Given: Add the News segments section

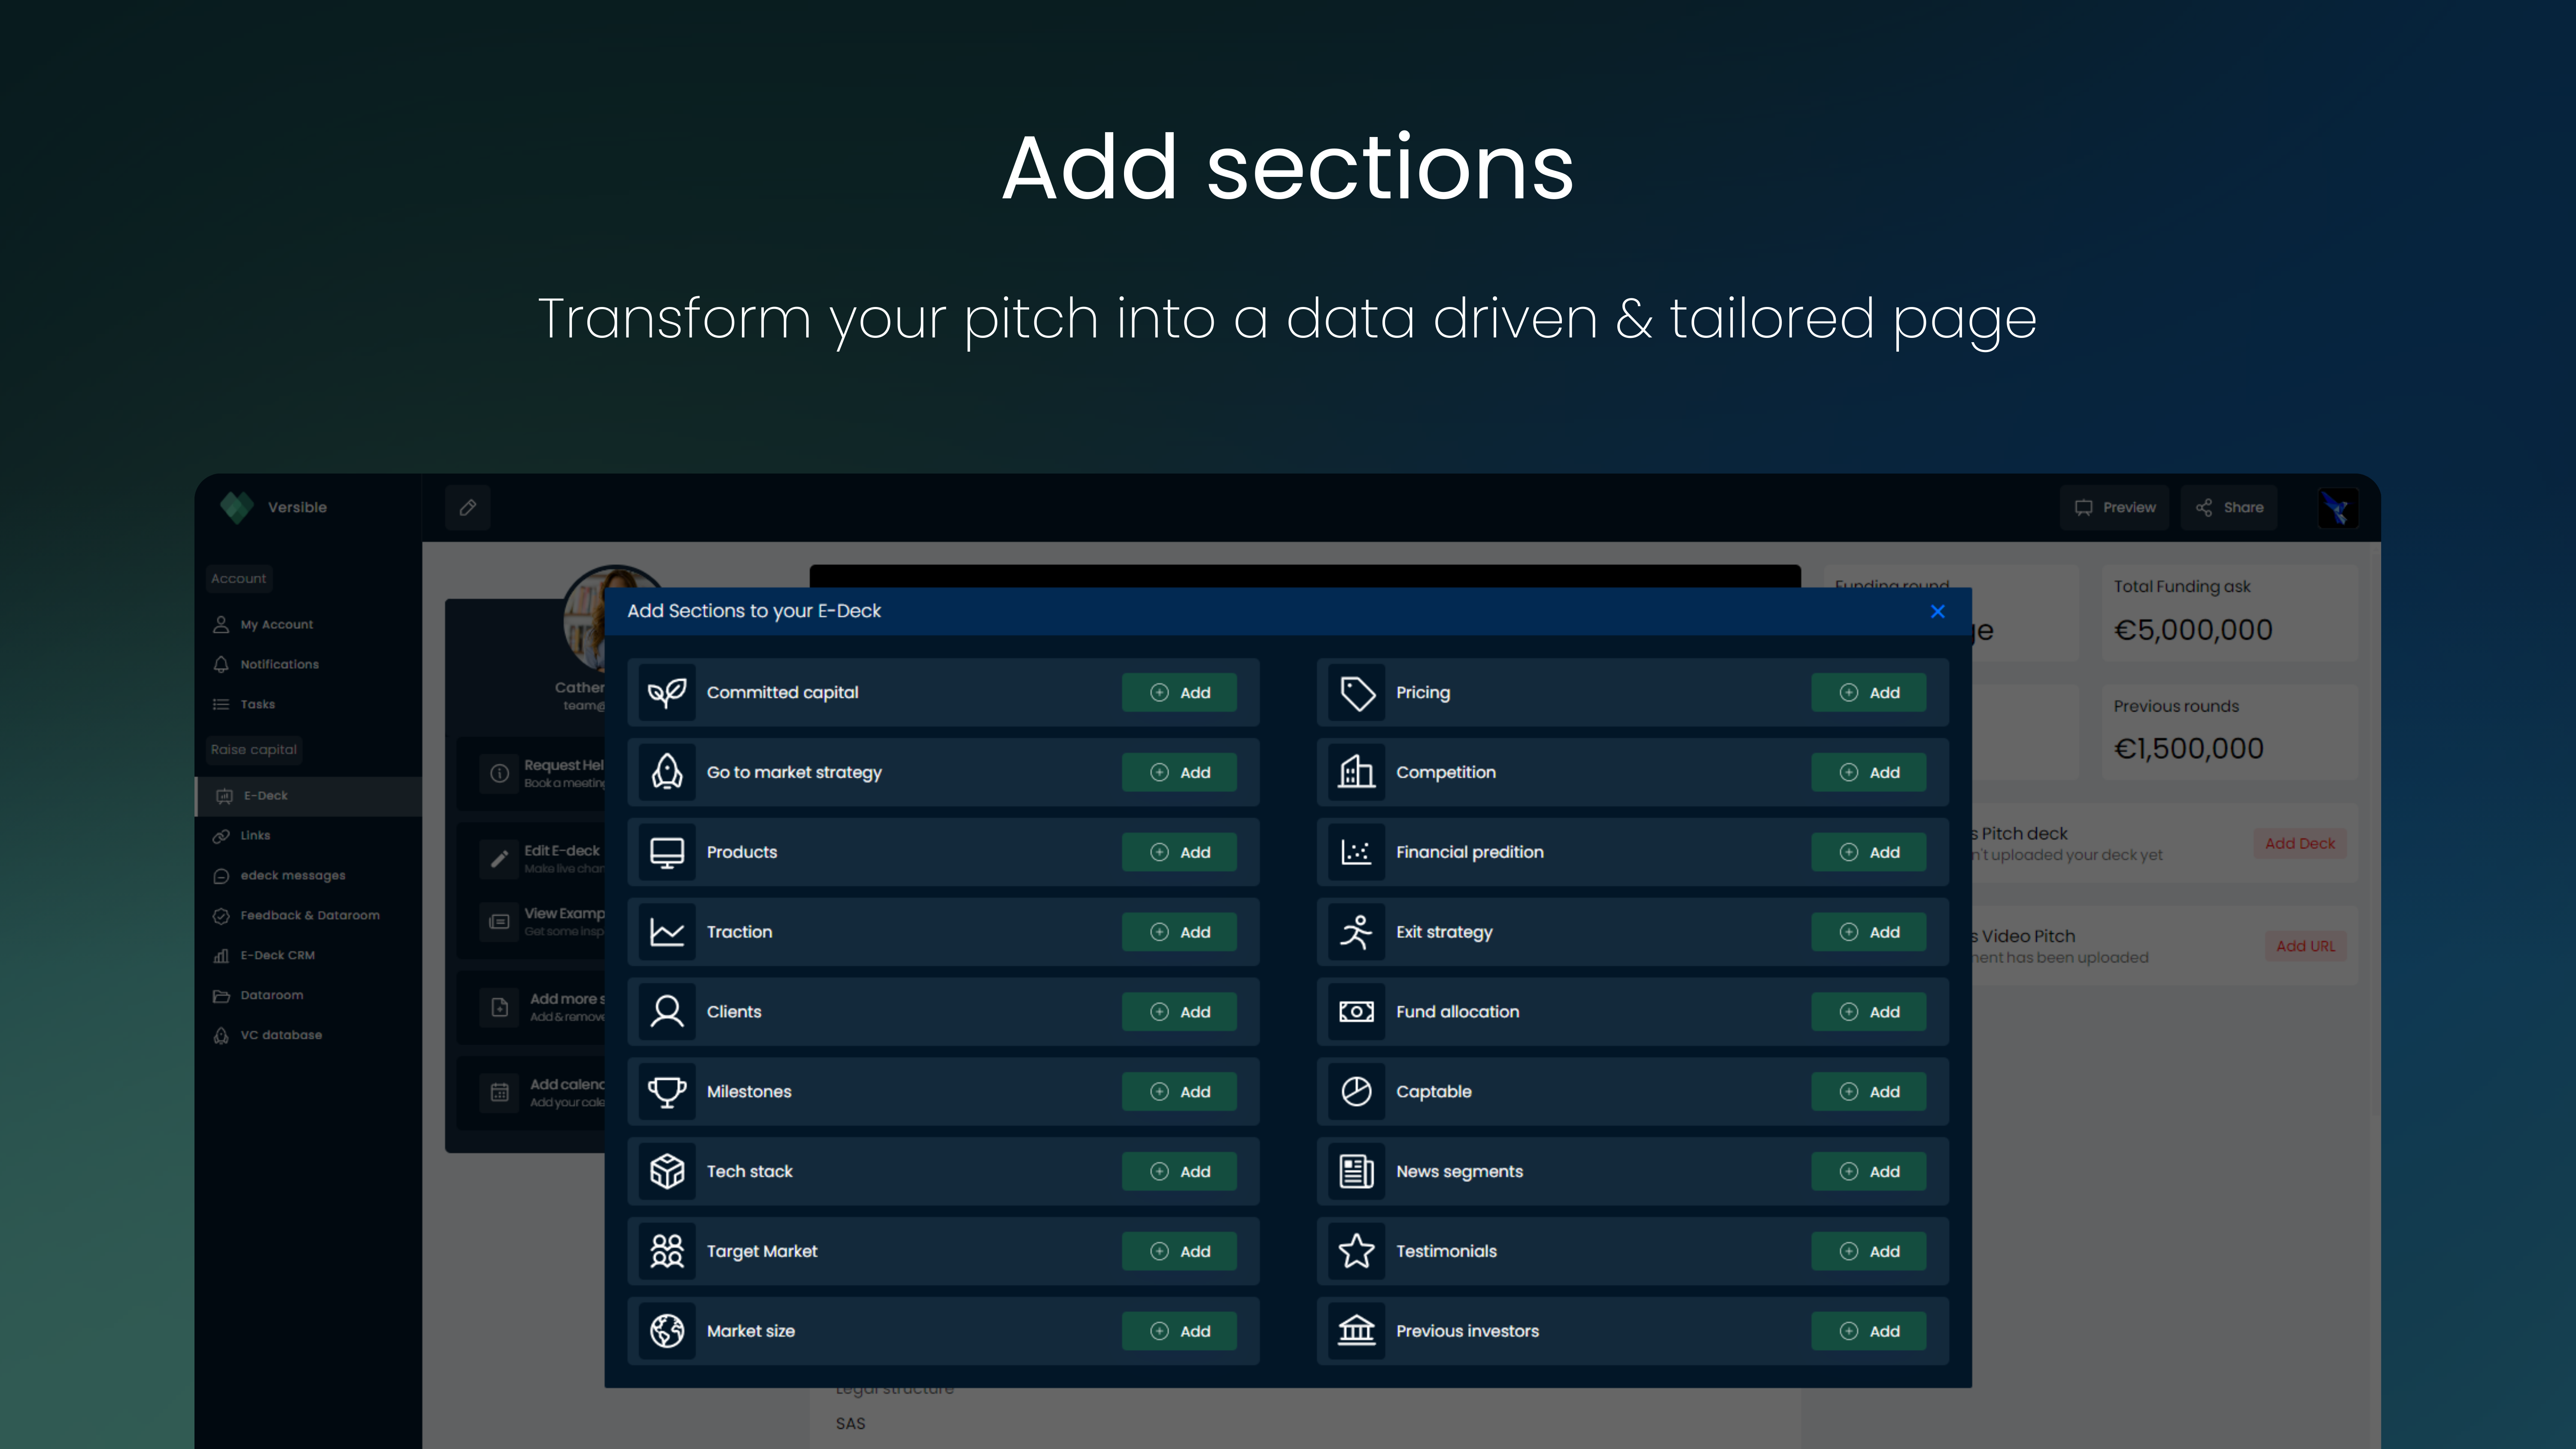Looking at the screenshot, I should [x=1868, y=1171].
